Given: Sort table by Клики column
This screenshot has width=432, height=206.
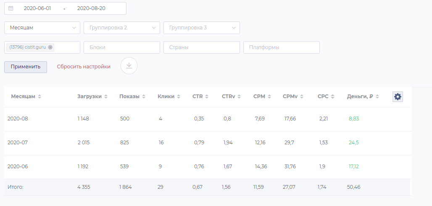Looking at the screenshot, I should pos(169,96).
